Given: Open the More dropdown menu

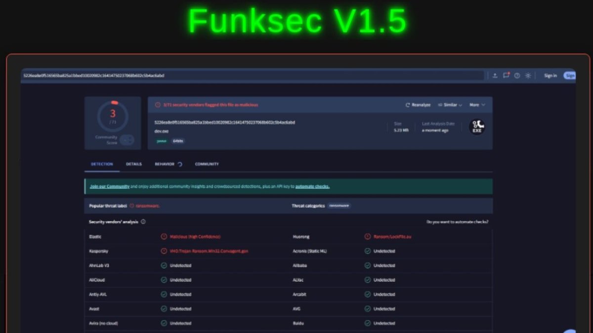Looking at the screenshot, I should click(x=476, y=105).
